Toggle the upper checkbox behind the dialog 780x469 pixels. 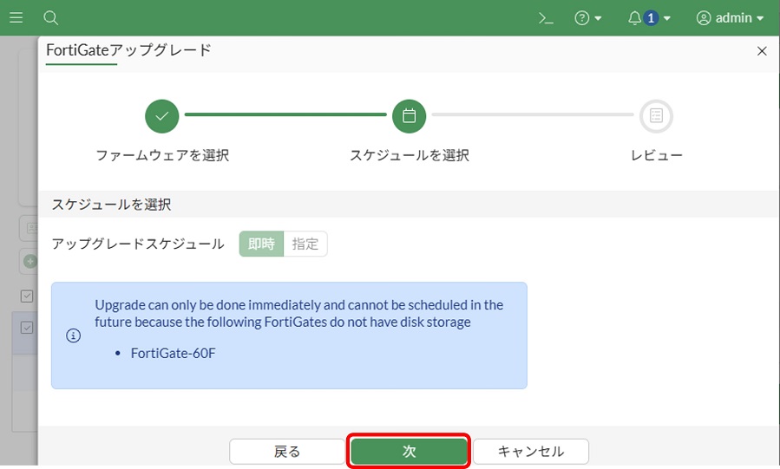point(27,296)
